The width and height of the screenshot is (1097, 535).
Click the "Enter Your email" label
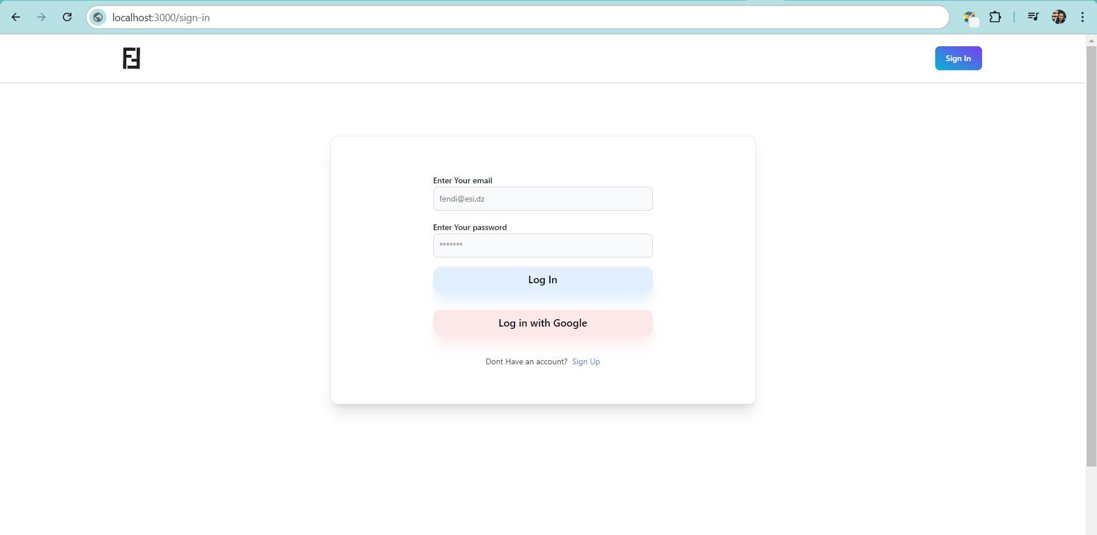tap(462, 180)
